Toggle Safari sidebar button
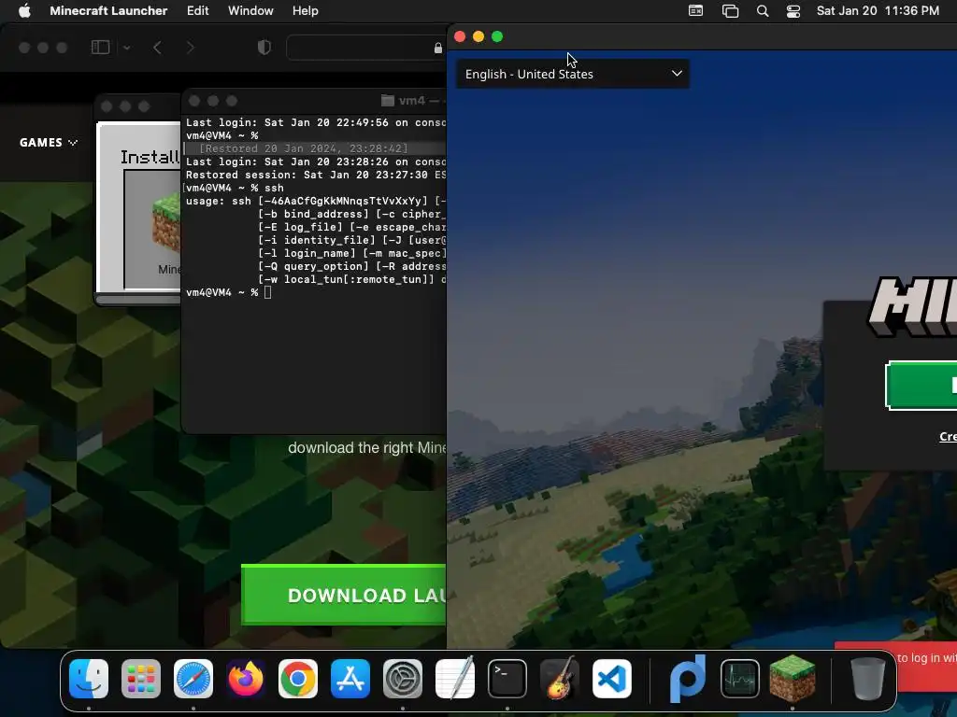Viewport: 957px width, 717px height. [100, 48]
